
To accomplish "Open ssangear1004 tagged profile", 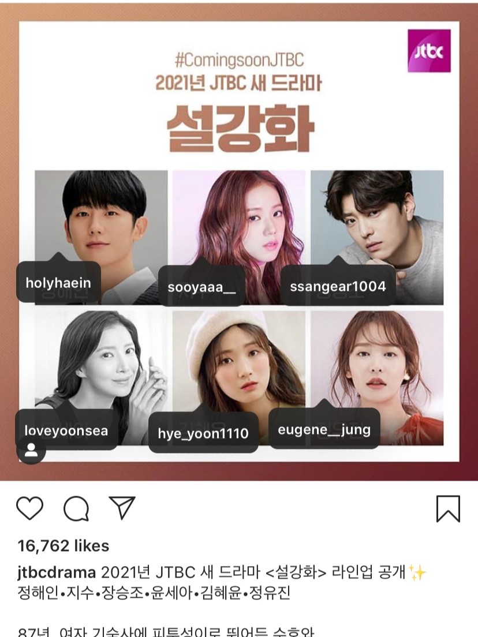I will (x=338, y=286).
